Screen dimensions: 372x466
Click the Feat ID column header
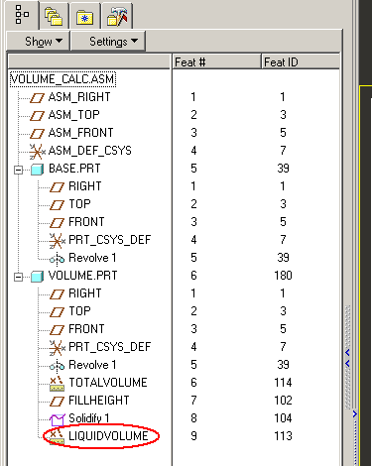click(x=301, y=62)
